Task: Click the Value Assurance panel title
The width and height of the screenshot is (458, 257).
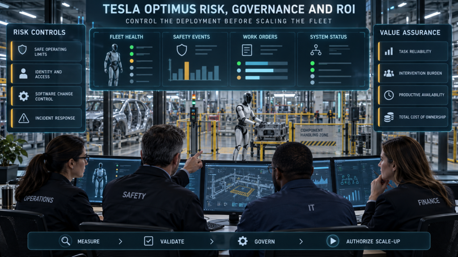Action: tap(410, 33)
